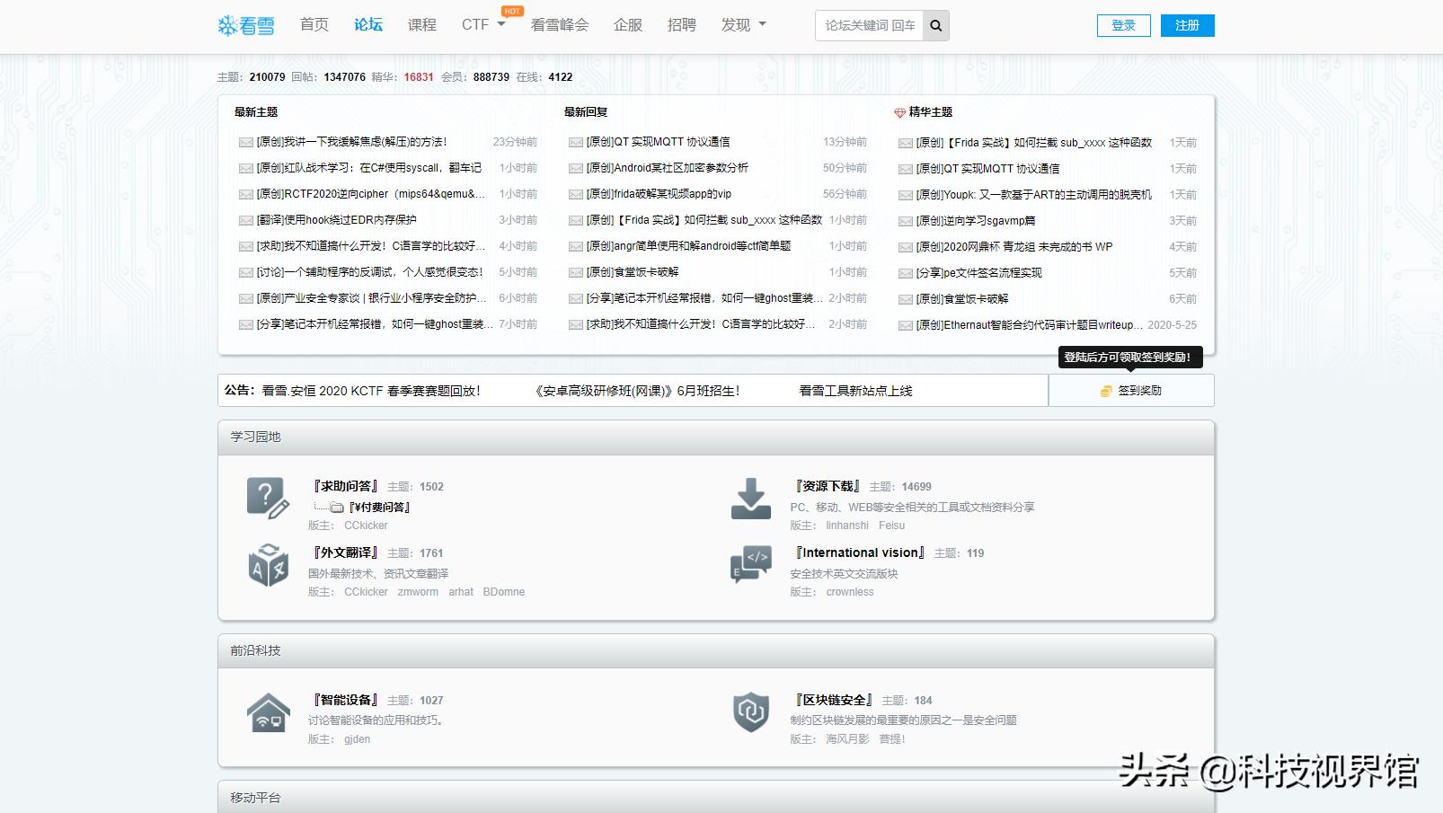Select the 外文翻译 translation cube icon
The image size is (1443, 813).
(x=267, y=564)
